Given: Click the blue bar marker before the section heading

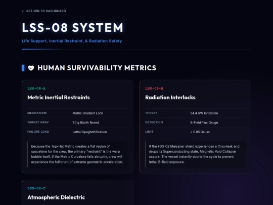Looking at the screenshot, I should (x=23, y=68).
